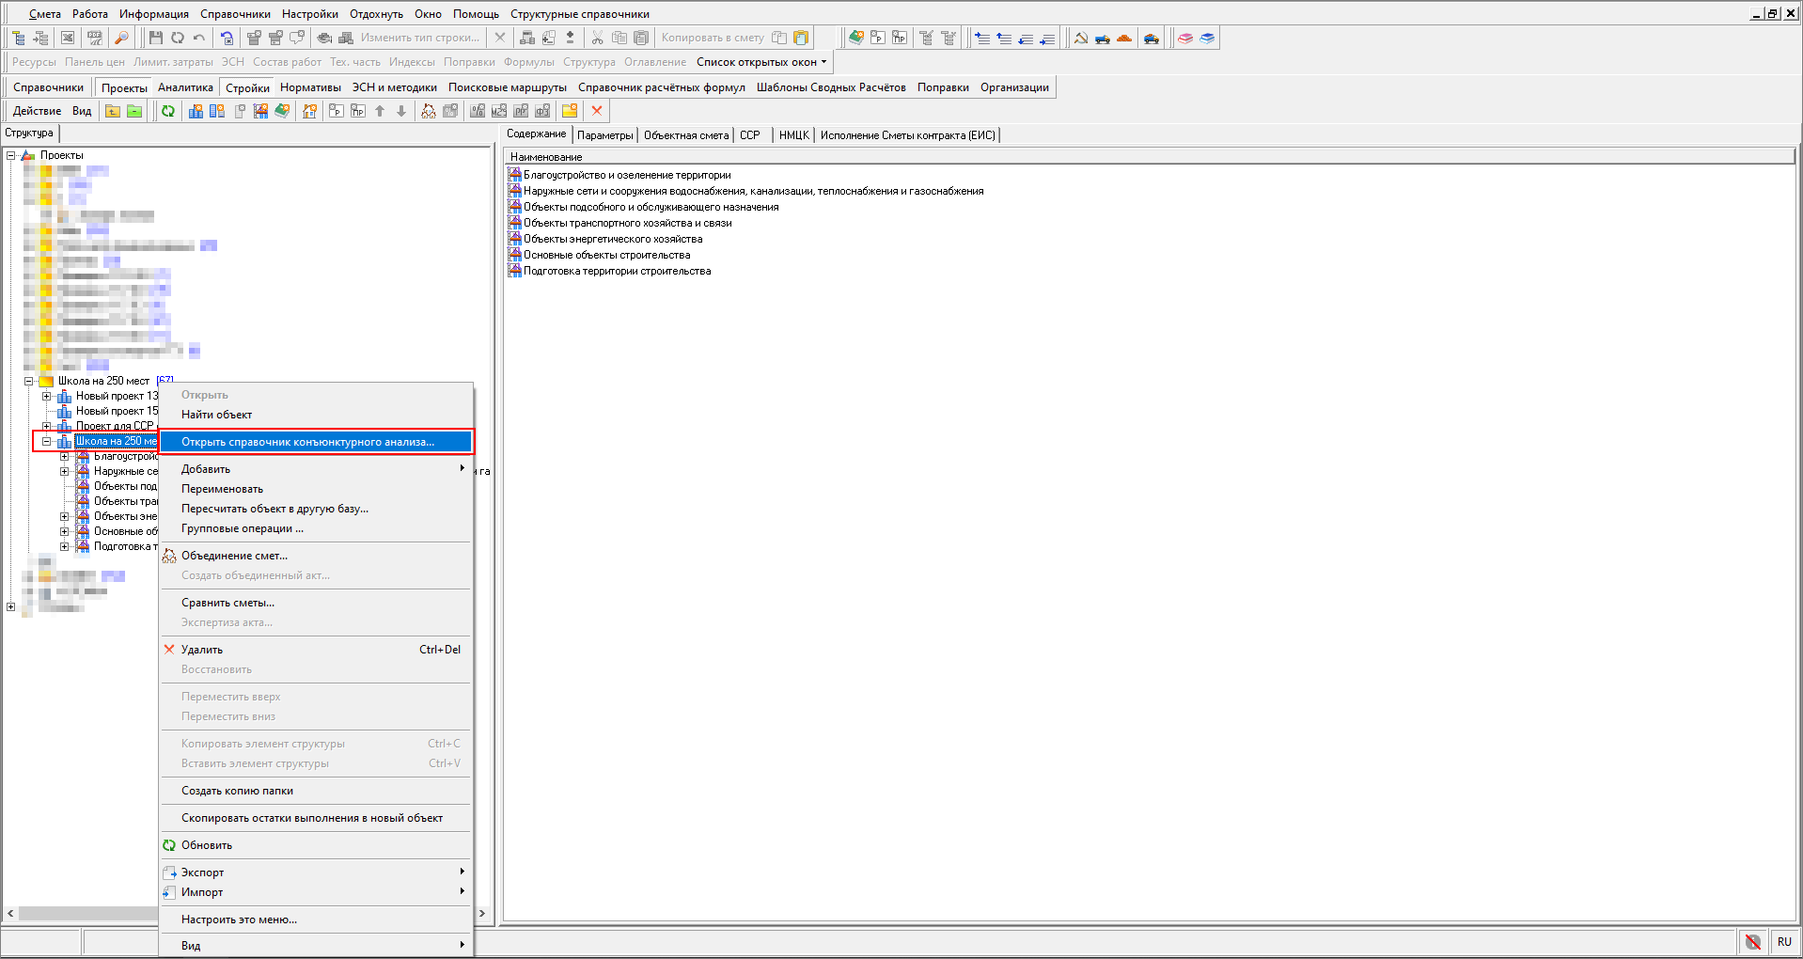The width and height of the screenshot is (1803, 959).
Task: Click the pink books reference icon
Action: pyautogui.click(x=1185, y=39)
